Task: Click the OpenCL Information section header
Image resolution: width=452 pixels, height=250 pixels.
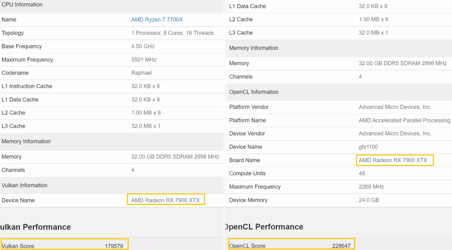Action: click(x=253, y=92)
